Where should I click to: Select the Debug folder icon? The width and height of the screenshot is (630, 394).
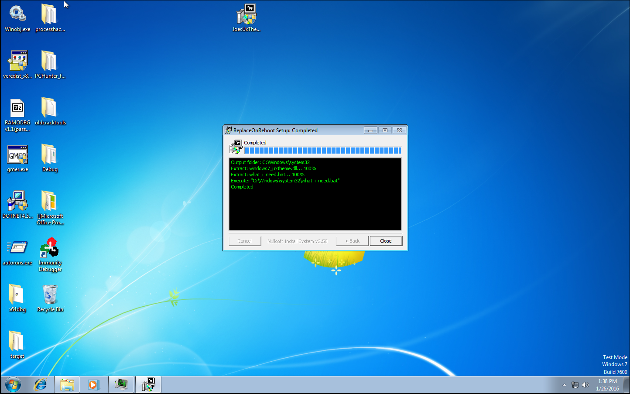click(50, 158)
